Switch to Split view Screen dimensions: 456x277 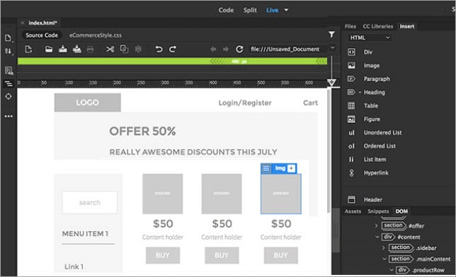pos(250,10)
